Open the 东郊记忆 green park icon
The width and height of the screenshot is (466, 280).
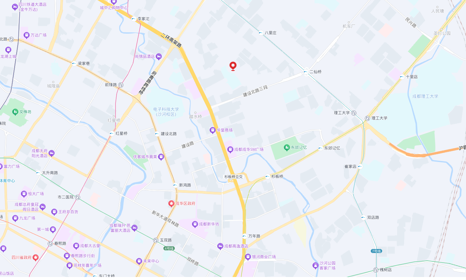pyautogui.click(x=287, y=147)
